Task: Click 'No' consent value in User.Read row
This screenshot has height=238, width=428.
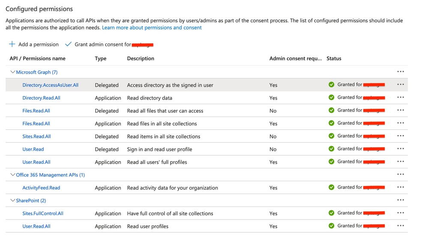Action: 273,149
